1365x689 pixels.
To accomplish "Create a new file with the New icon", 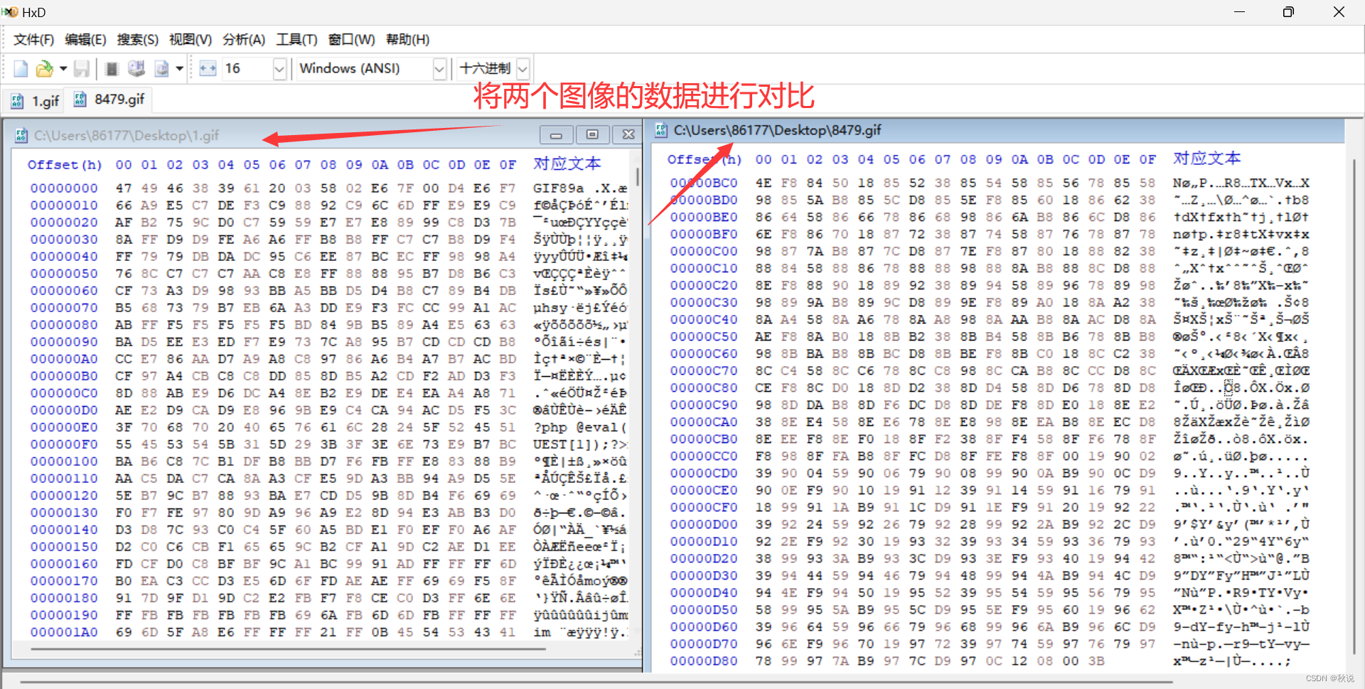I will 20,68.
